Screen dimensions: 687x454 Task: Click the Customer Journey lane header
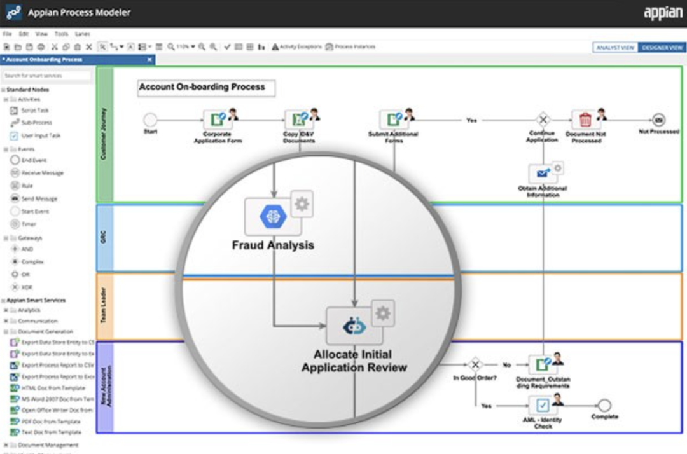click(104, 134)
